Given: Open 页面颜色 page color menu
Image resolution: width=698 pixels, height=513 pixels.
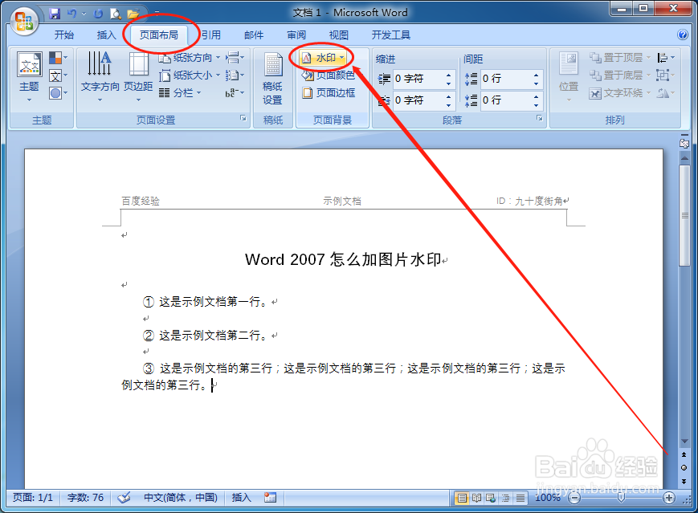Looking at the screenshot, I should pos(328,75).
